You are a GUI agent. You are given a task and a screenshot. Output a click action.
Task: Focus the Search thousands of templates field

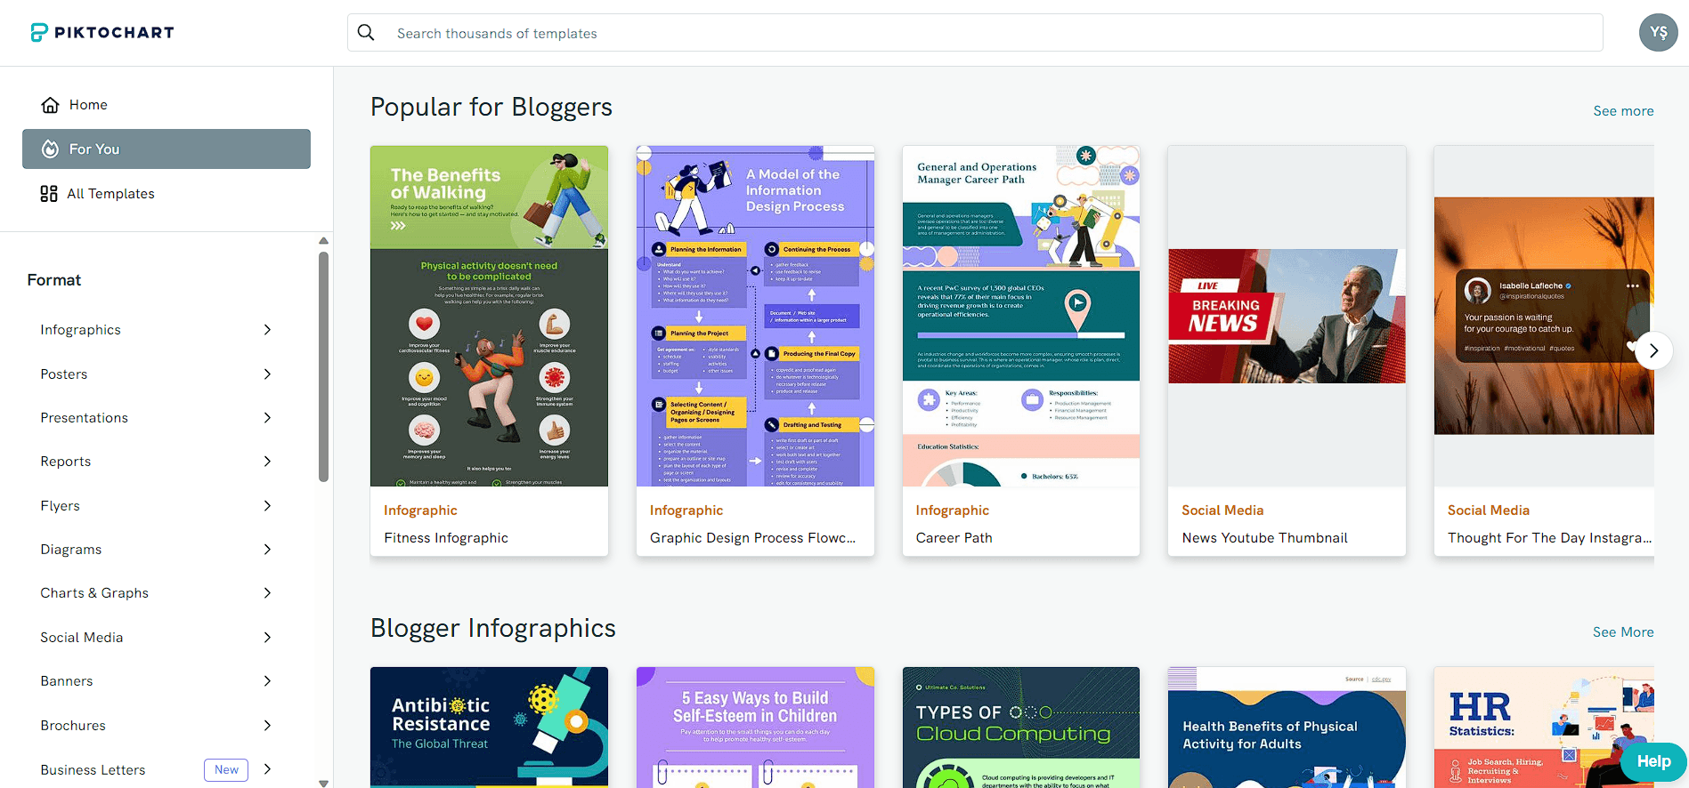975,33
